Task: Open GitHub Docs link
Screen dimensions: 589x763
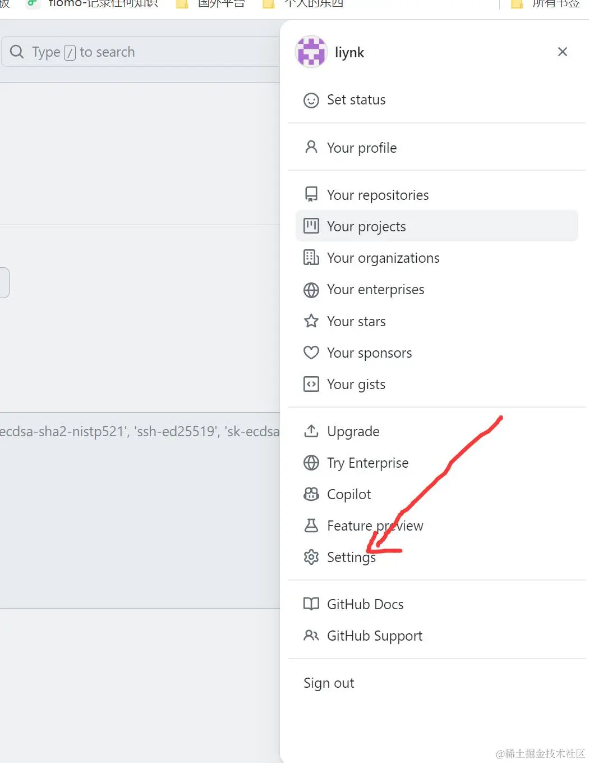Action: [365, 604]
